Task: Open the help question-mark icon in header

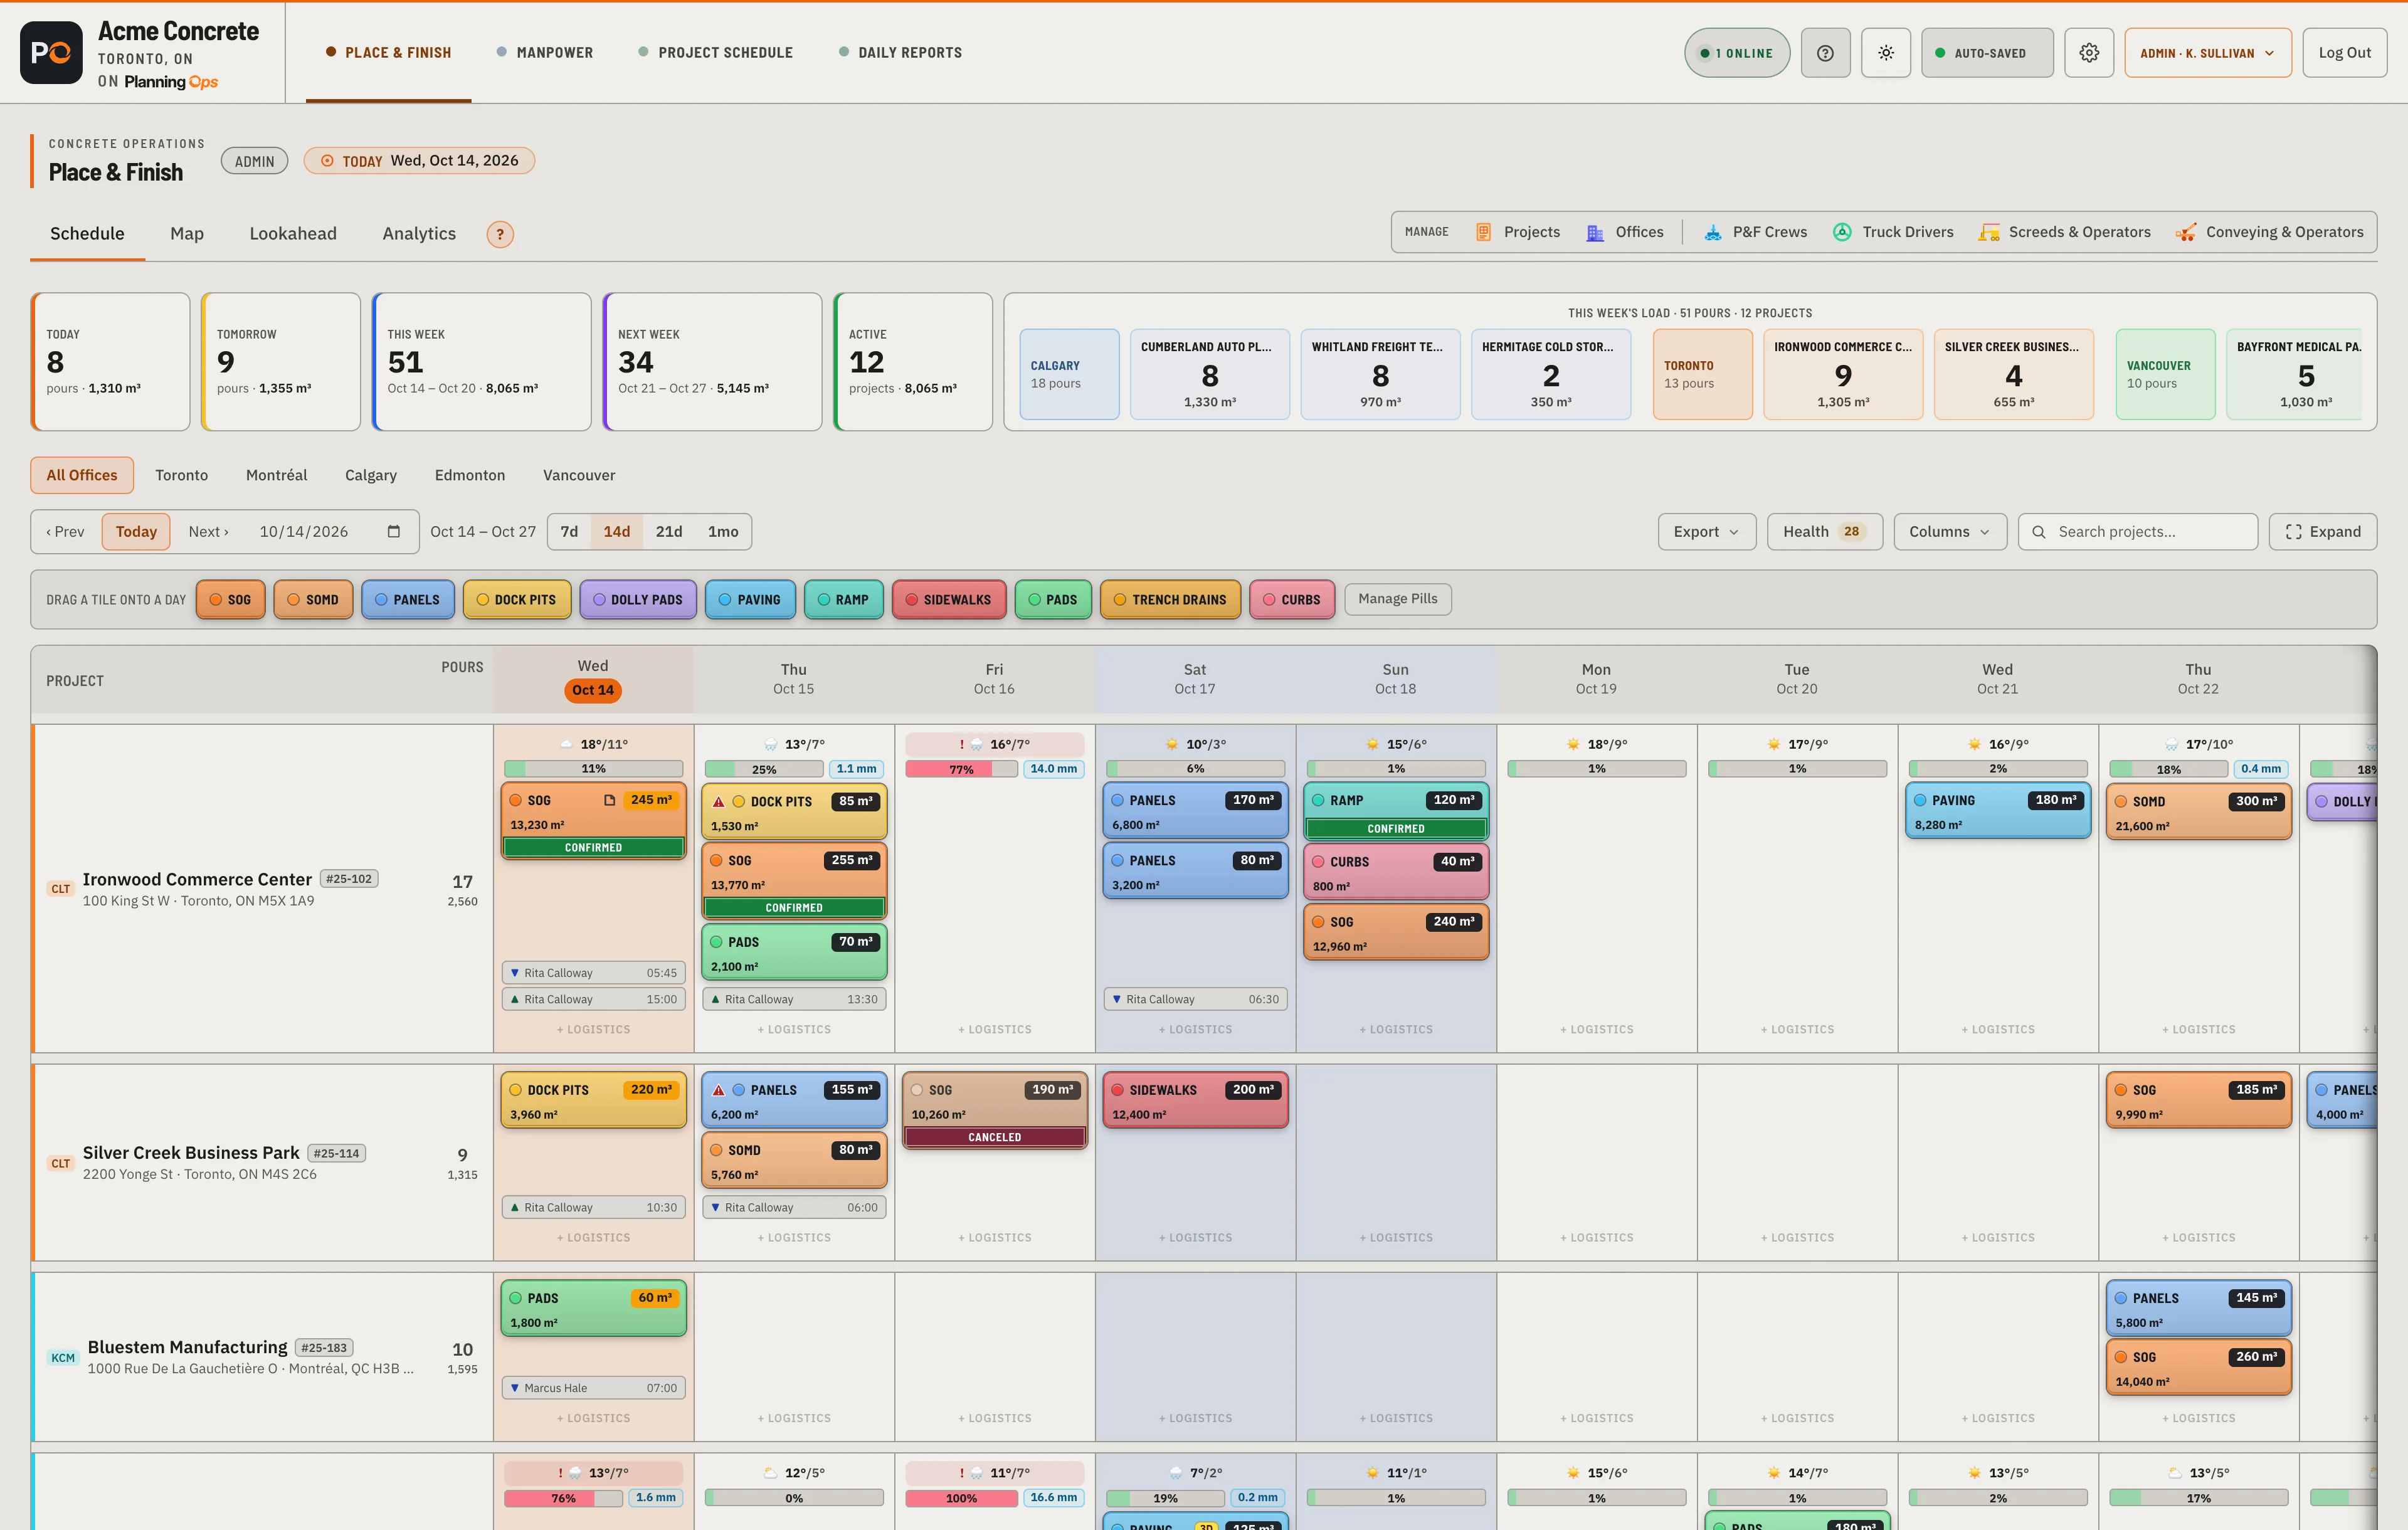Action: click(x=1825, y=53)
